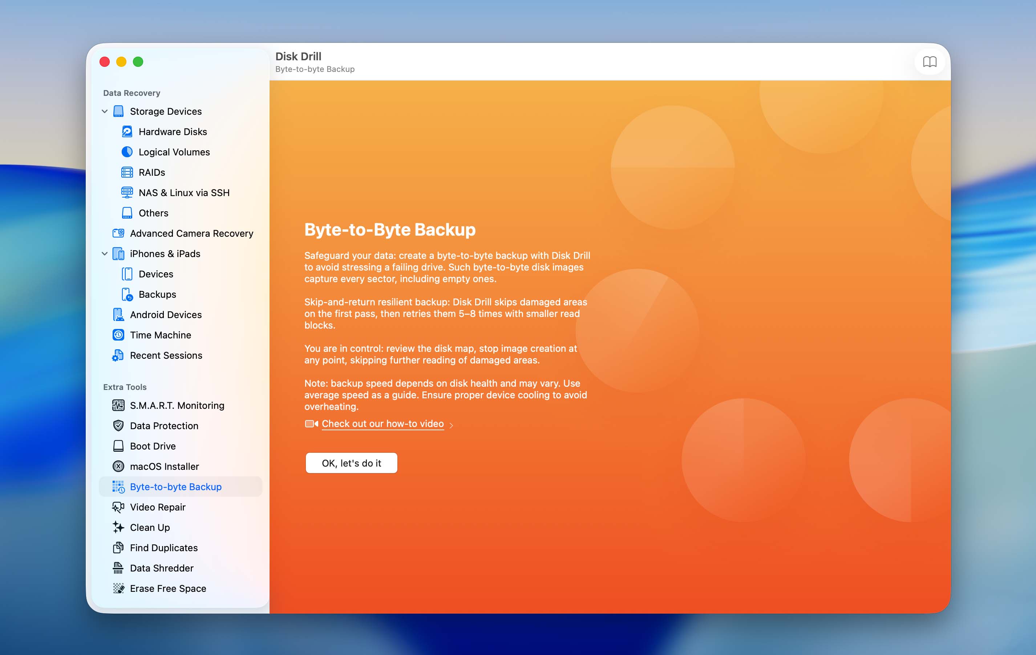This screenshot has width=1036, height=655.
Task: Click the Data Protection shield icon
Action: 118,426
